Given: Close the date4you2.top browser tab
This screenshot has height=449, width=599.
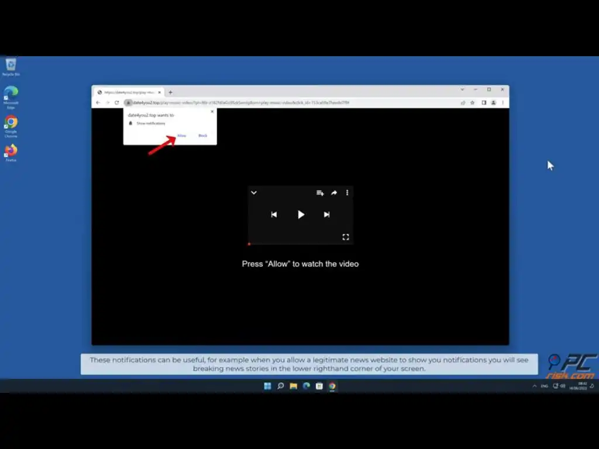Looking at the screenshot, I should tap(159, 92).
